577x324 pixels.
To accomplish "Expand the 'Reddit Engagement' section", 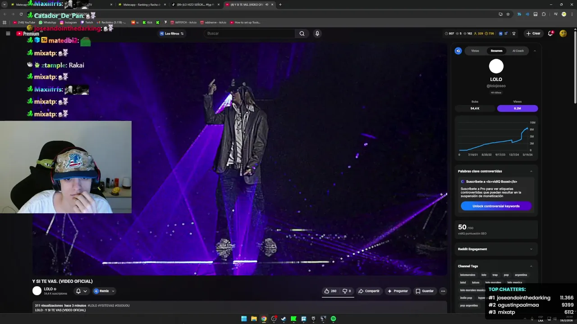I will [x=531, y=249].
